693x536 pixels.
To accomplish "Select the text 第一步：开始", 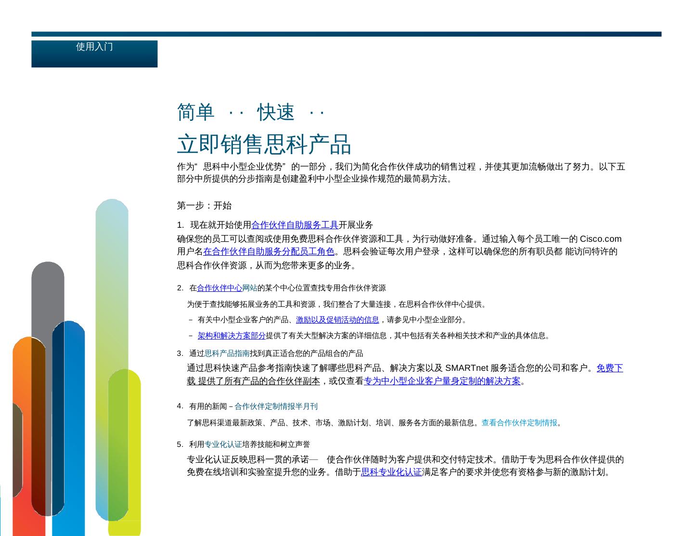I will coord(204,206).
